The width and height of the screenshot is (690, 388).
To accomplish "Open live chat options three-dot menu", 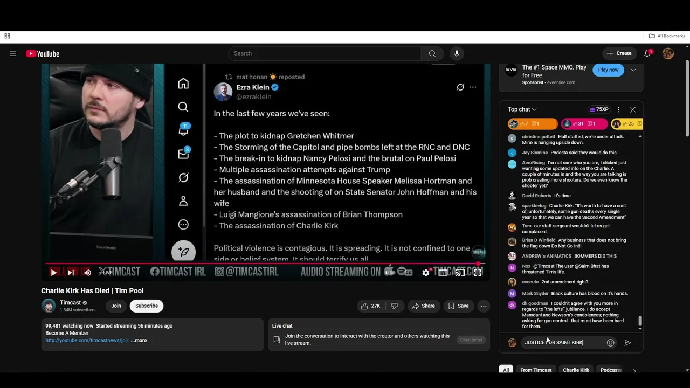I will point(618,109).
